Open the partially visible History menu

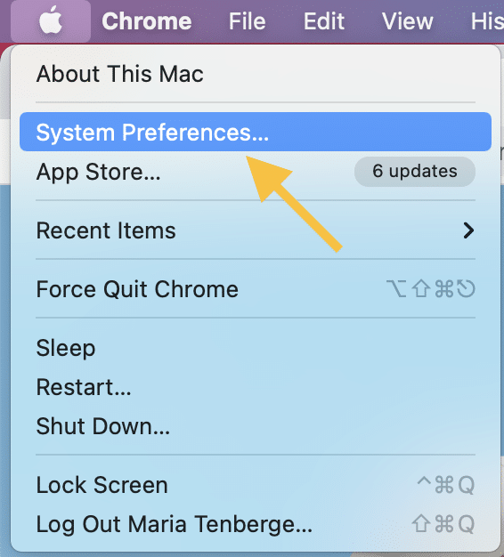pos(487,21)
